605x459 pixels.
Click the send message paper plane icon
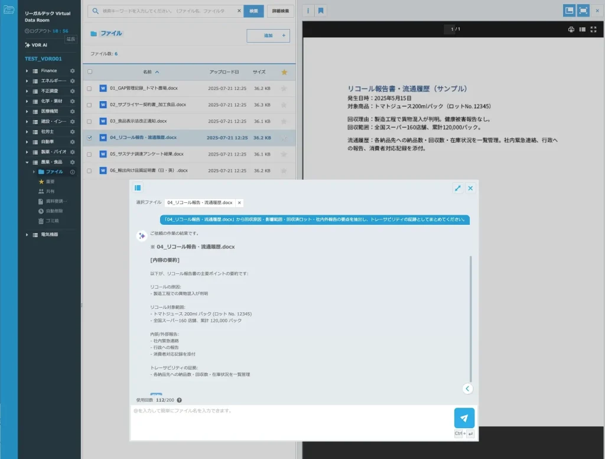(x=464, y=418)
